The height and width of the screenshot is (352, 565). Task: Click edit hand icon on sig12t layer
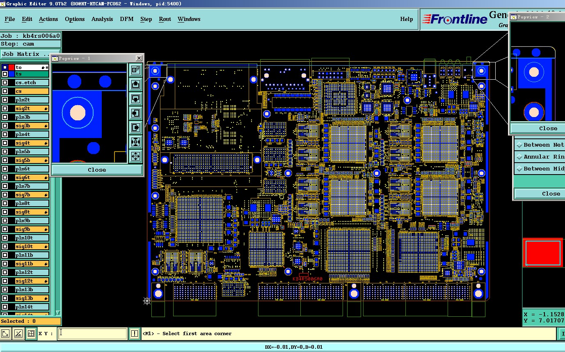[46, 281]
